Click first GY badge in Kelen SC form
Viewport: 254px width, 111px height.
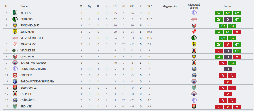[x=218, y=13]
